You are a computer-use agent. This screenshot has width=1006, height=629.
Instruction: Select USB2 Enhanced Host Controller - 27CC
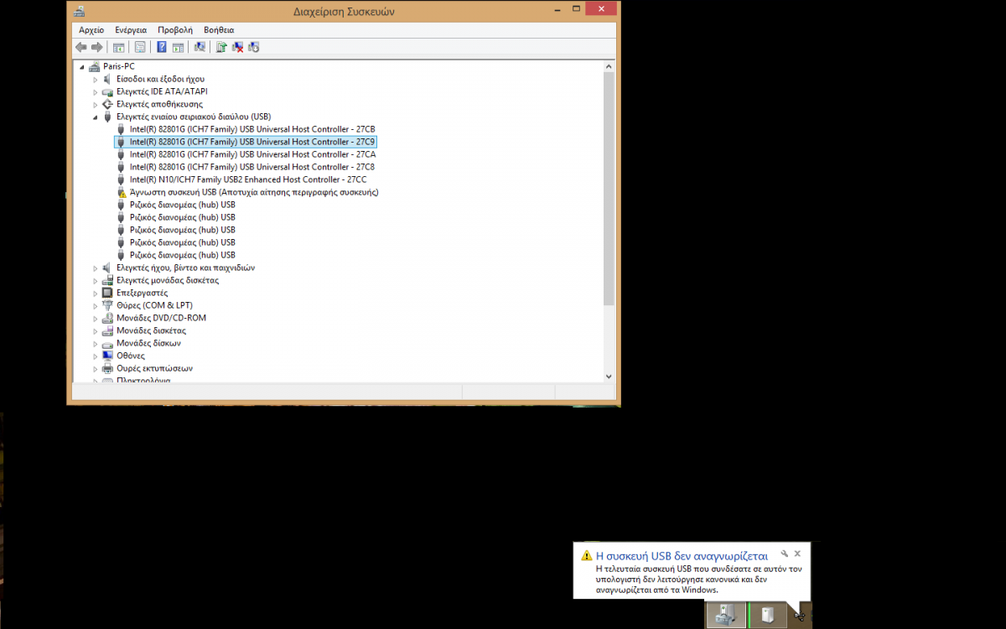pos(248,179)
